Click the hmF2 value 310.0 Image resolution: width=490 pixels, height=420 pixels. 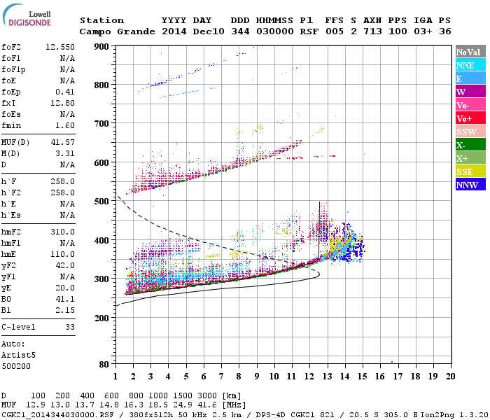[62, 232]
